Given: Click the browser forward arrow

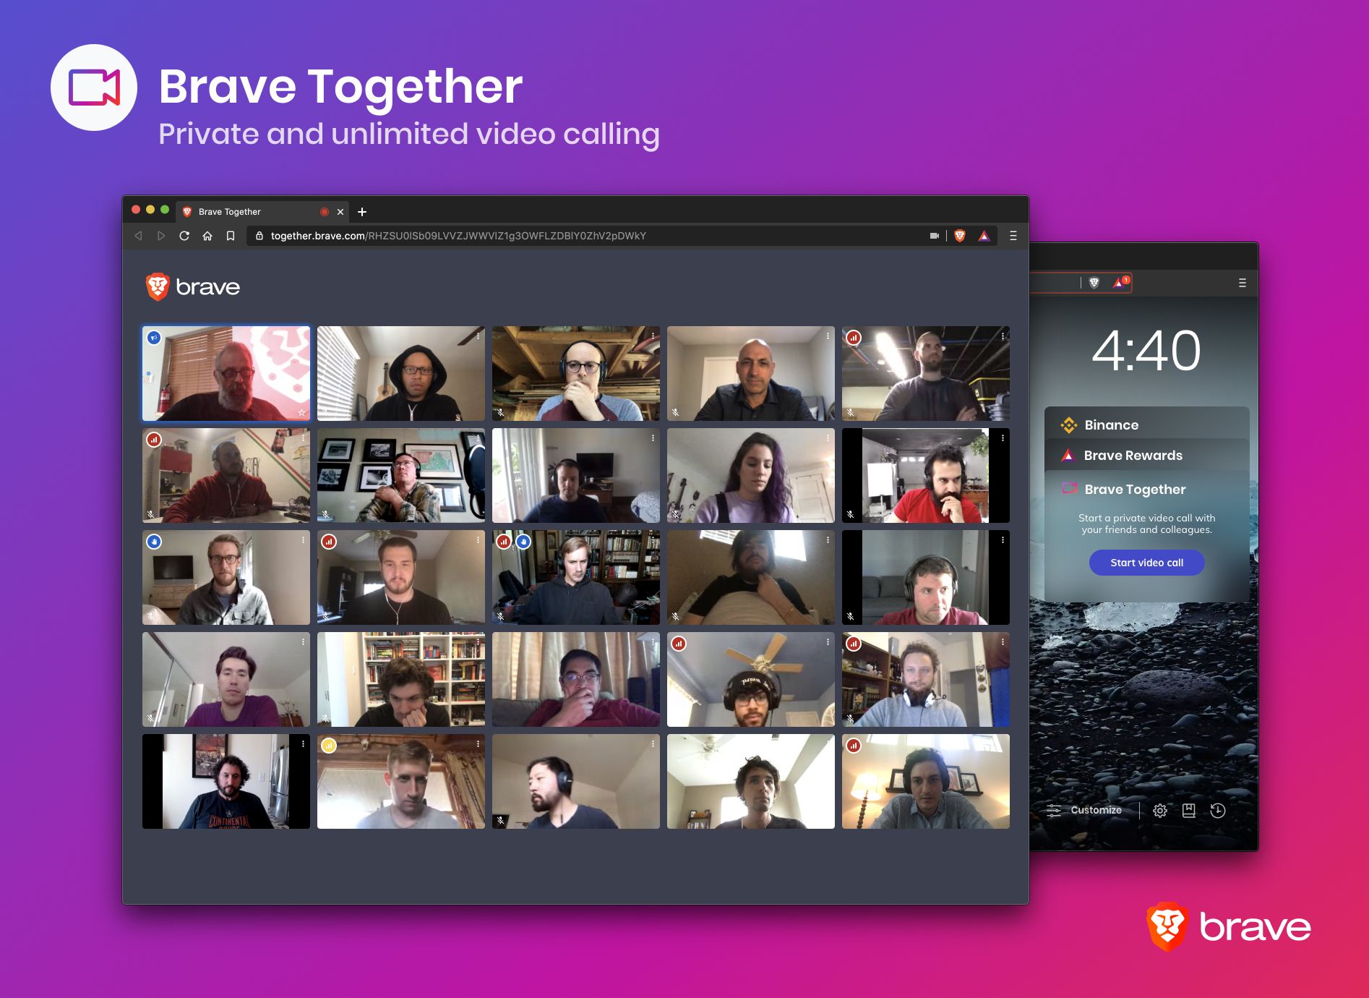Looking at the screenshot, I should 161,236.
